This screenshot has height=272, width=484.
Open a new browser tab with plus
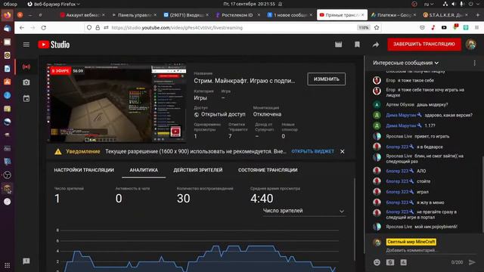[478, 15]
